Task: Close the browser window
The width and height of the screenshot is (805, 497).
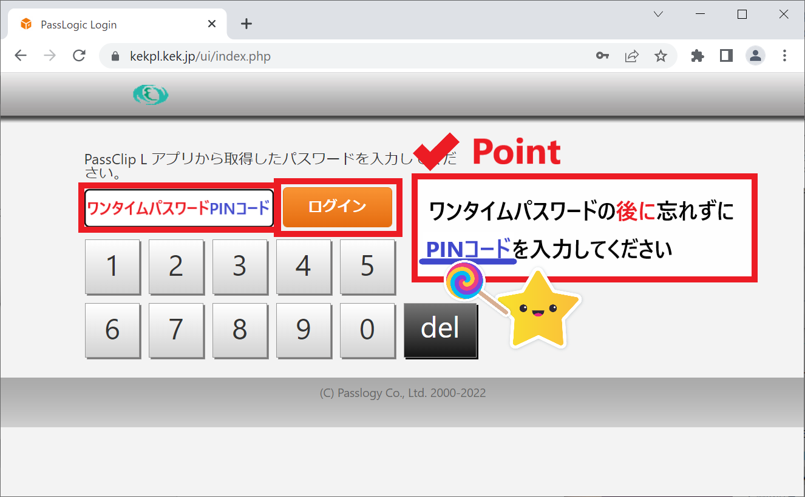Action: (x=784, y=15)
